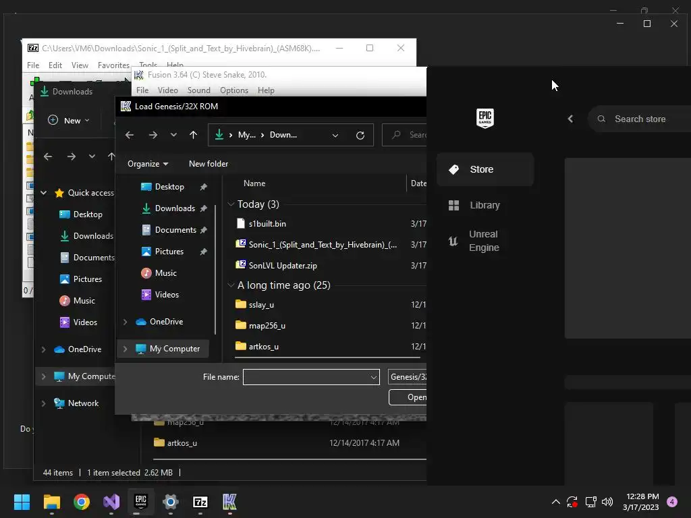This screenshot has height=518, width=691.
Task: Click Back arrow in Load ROM dialog
Action: click(130, 135)
